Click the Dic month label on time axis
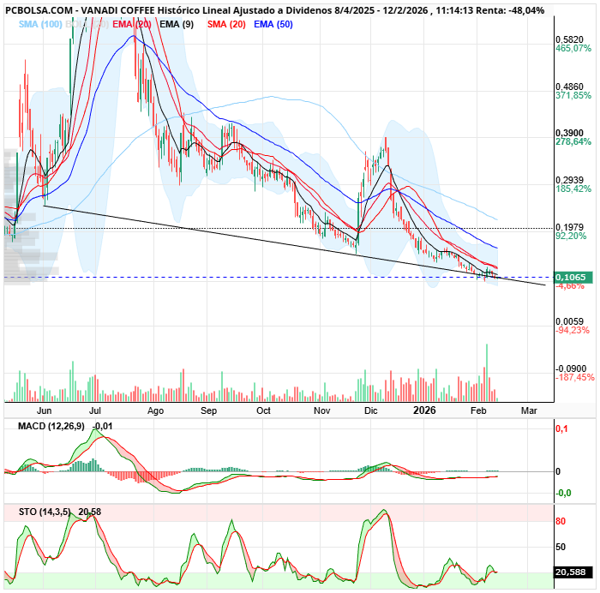Viewport: 600px width, 593px height. click(x=370, y=410)
